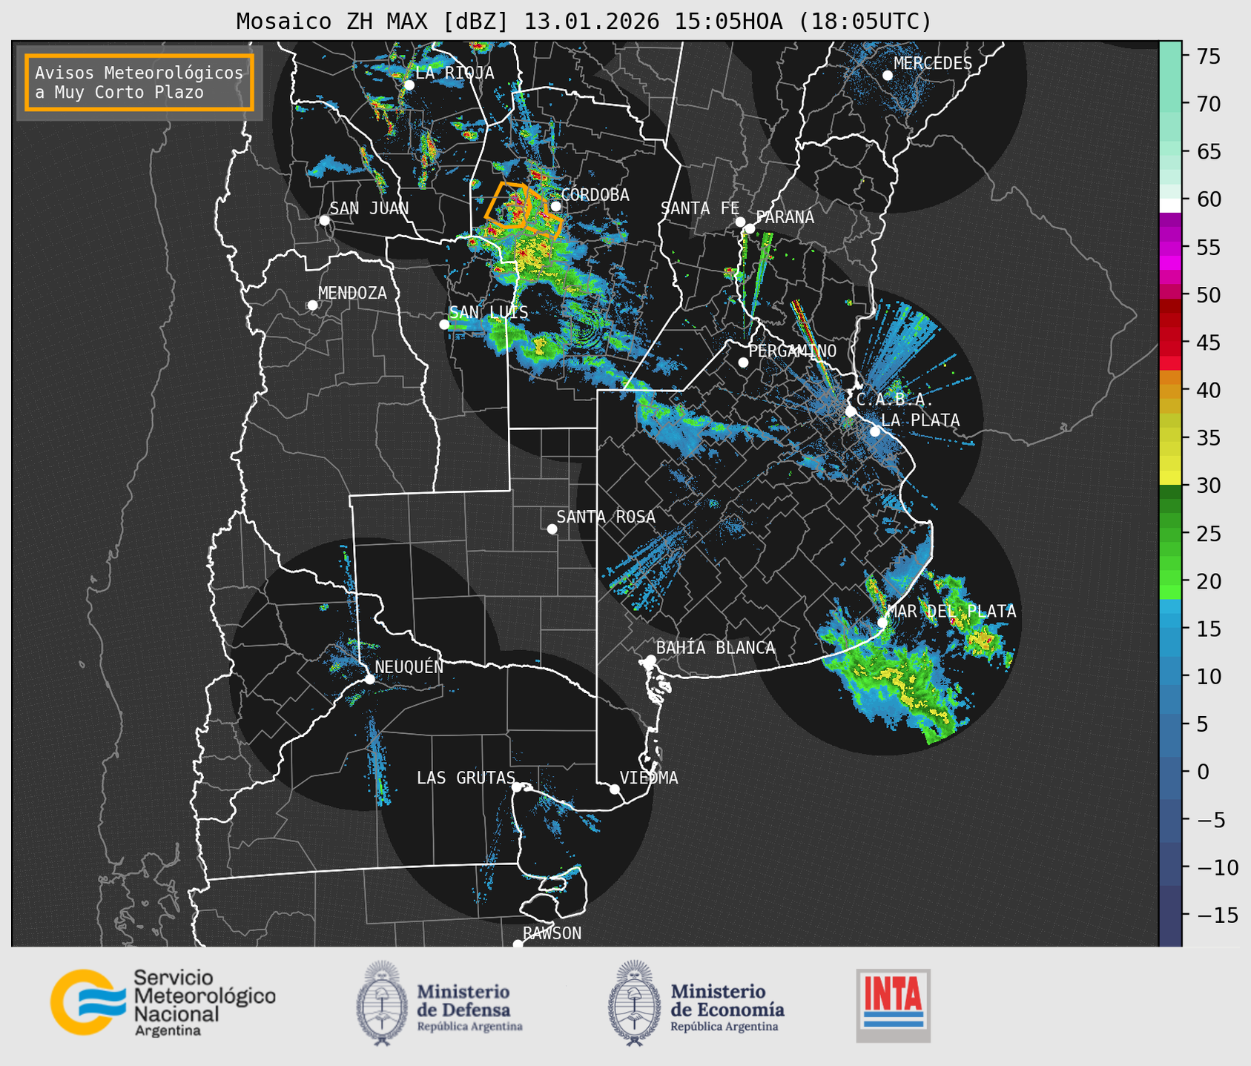Select the BAHÍA BLANCA city marker

[650, 659]
